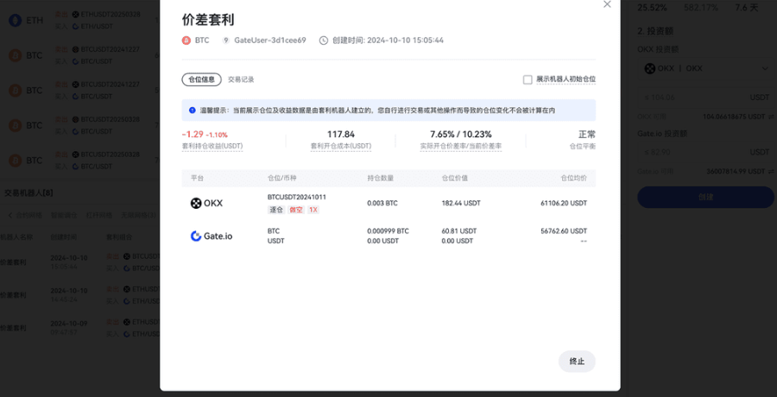The height and width of the screenshot is (397, 777).
Task: Click transfer arrows beside 36007814.99 USDT
Action: (772, 171)
